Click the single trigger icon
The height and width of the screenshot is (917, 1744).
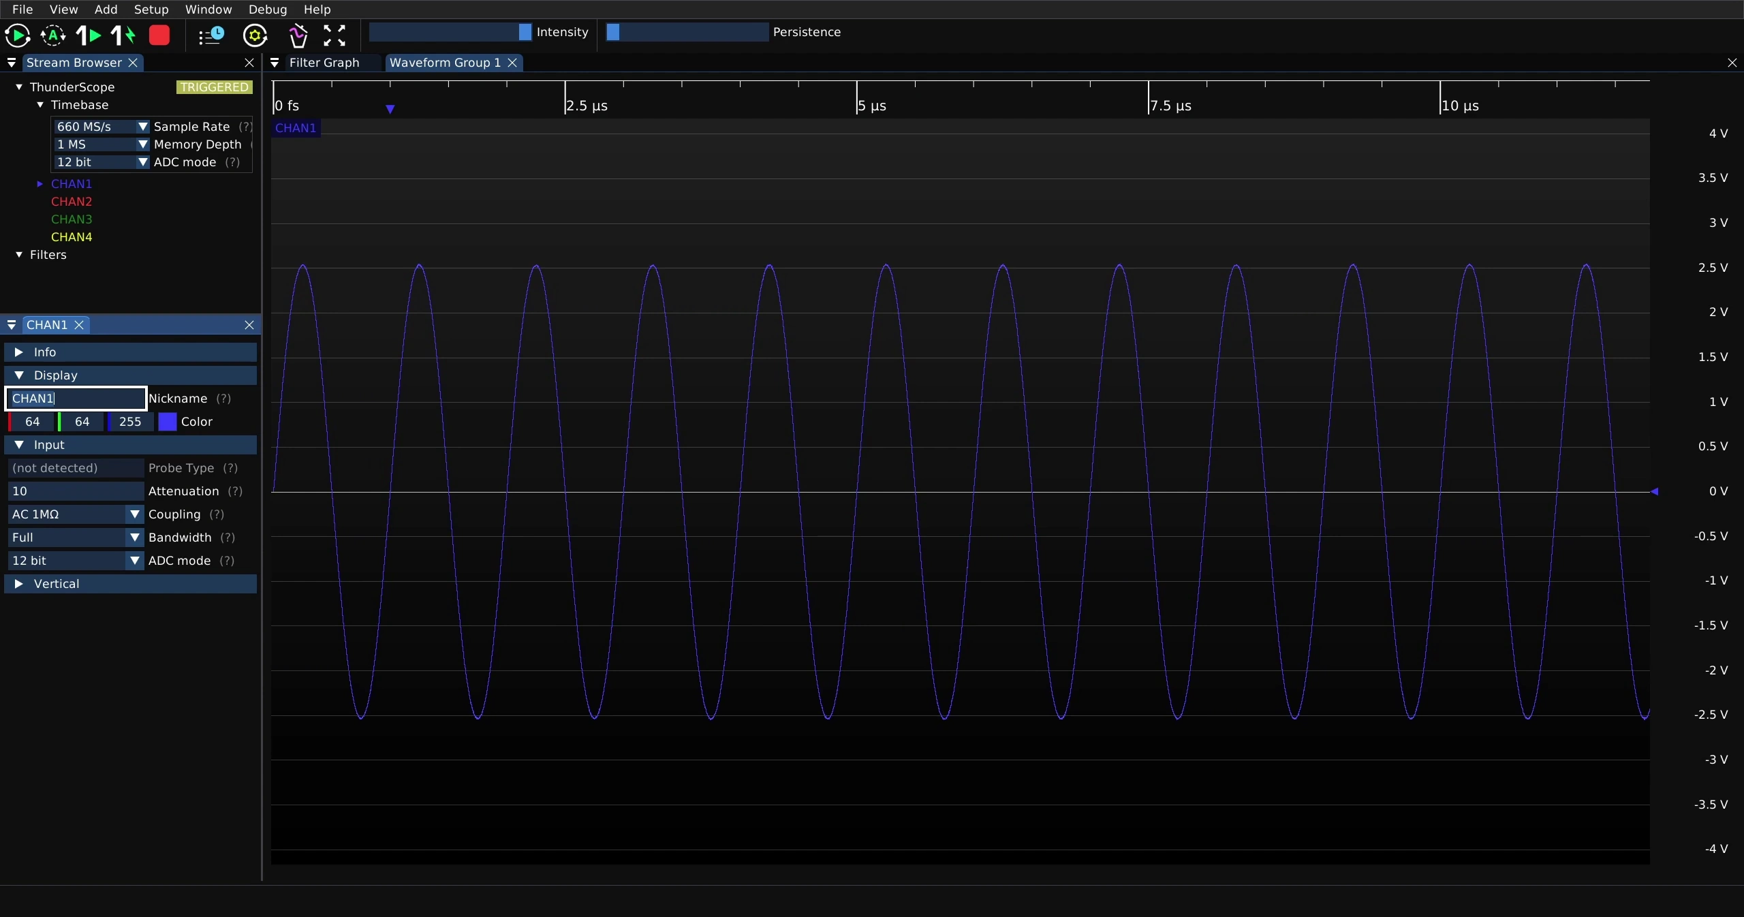coord(89,35)
